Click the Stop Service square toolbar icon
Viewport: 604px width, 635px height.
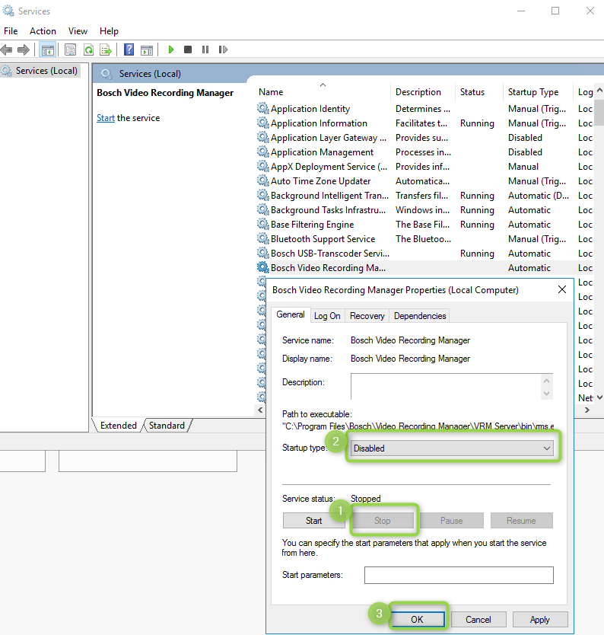click(188, 49)
